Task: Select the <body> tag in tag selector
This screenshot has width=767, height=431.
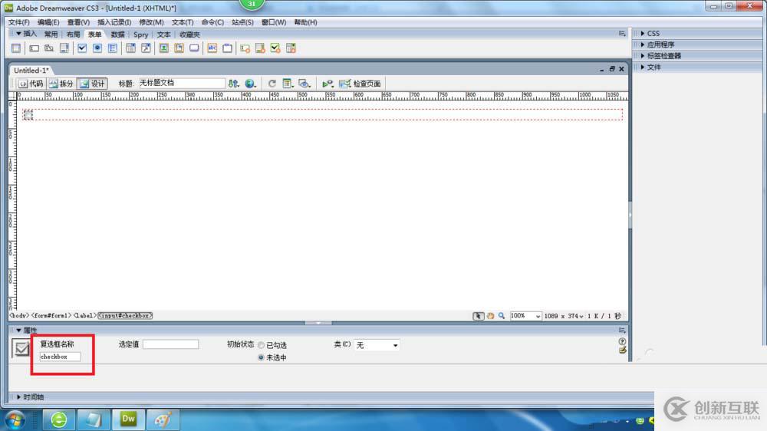Action: tap(20, 315)
